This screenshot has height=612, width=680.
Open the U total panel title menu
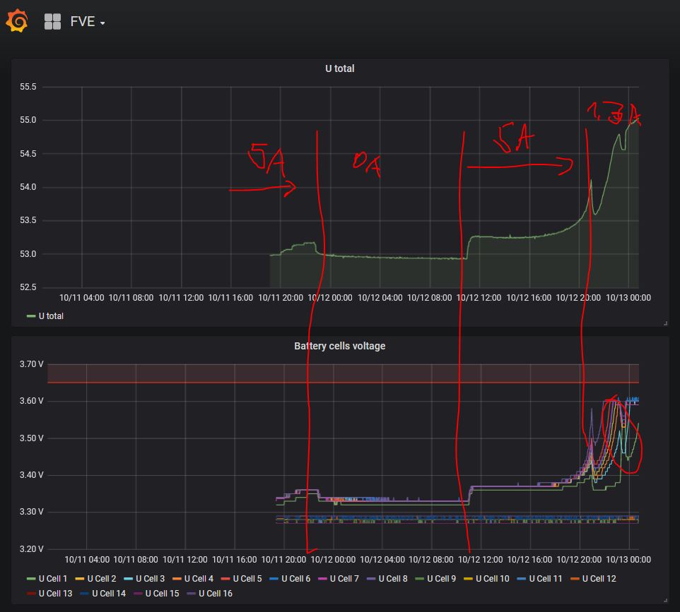click(339, 68)
